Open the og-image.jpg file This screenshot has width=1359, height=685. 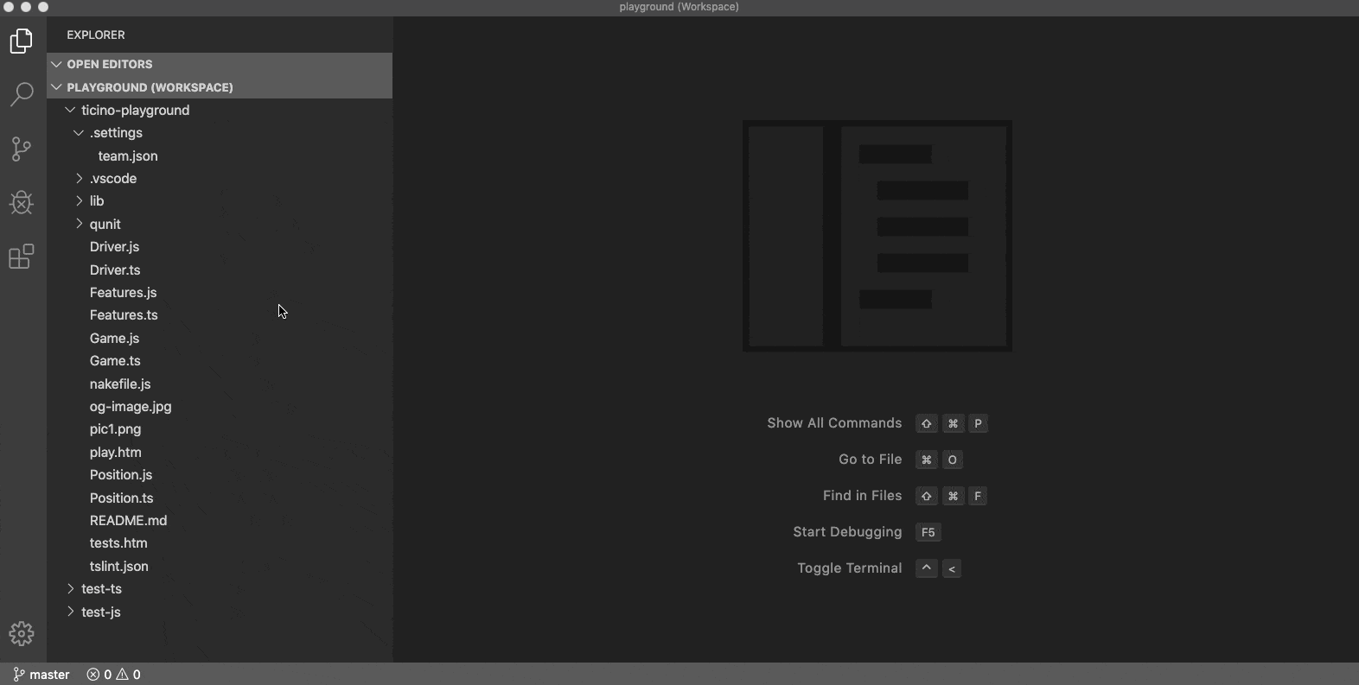coord(131,407)
